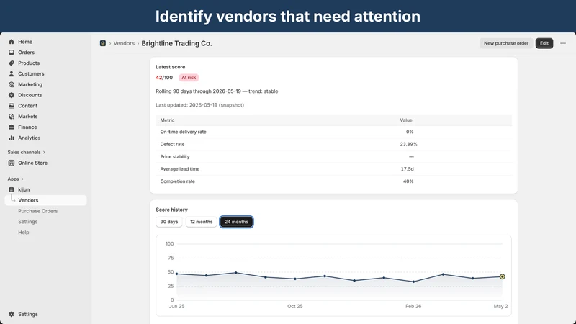This screenshot has height=324, width=576.
Task: Open Online Store sales channel
Action: (32, 163)
